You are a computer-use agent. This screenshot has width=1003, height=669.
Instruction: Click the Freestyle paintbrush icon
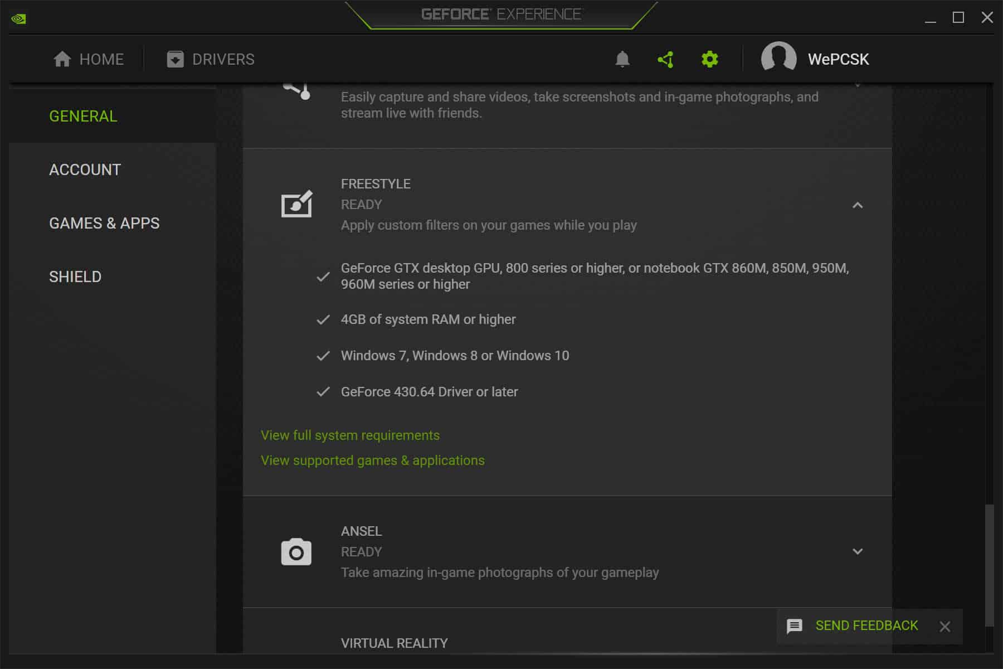tap(296, 204)
